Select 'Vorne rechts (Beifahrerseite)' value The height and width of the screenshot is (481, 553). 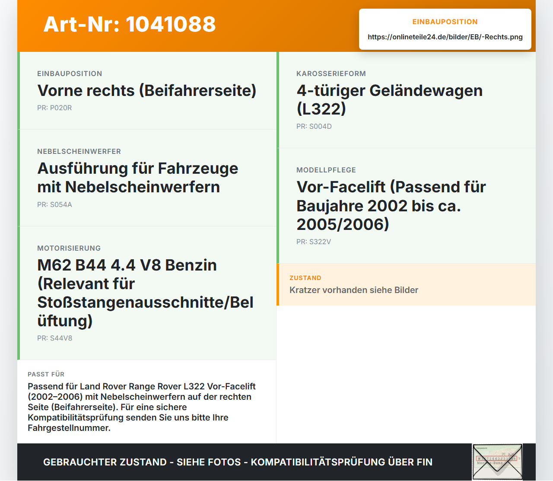(x=147, y=91)
